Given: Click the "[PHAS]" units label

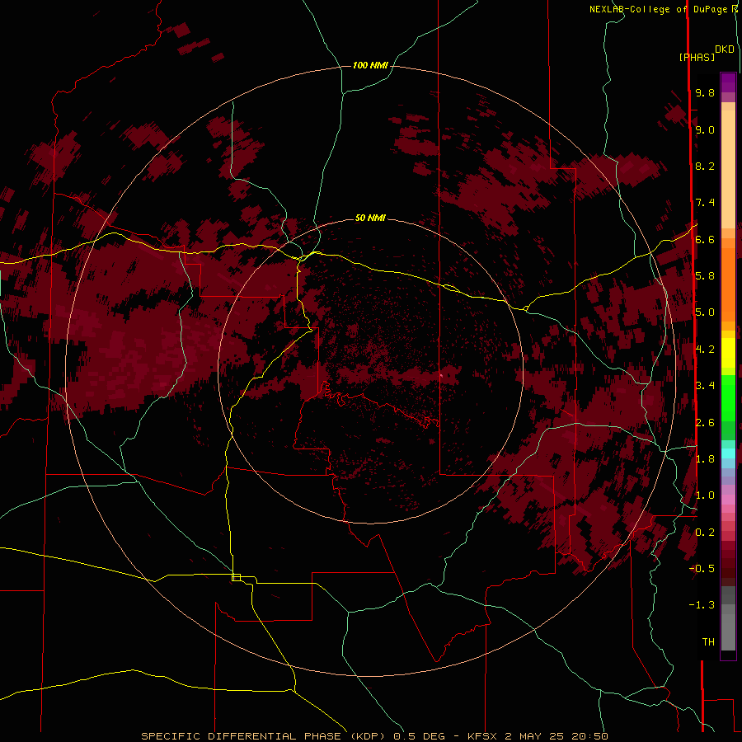Looking at the screenshot, I should [697, 58].
